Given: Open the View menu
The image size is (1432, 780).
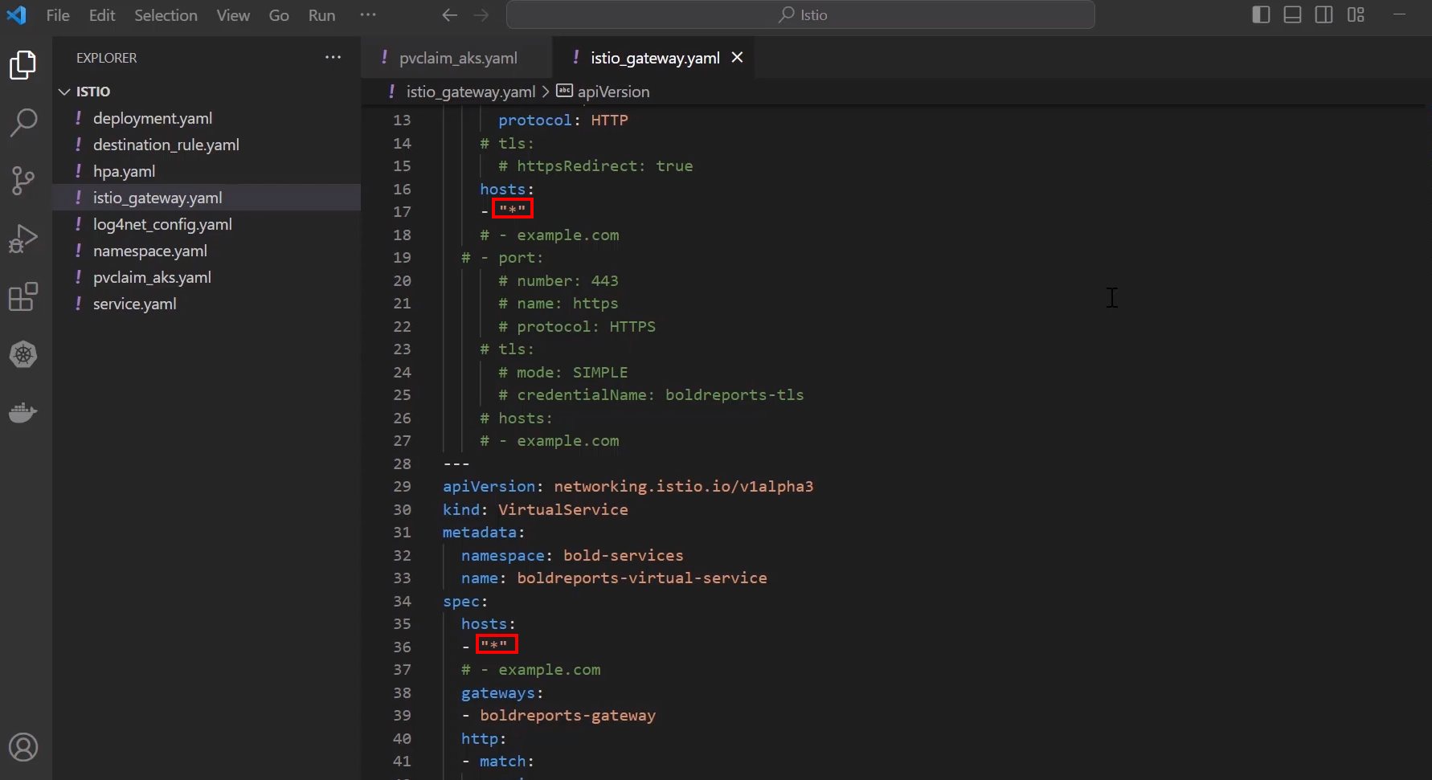Looking at the screenshot, I should 233,15.
